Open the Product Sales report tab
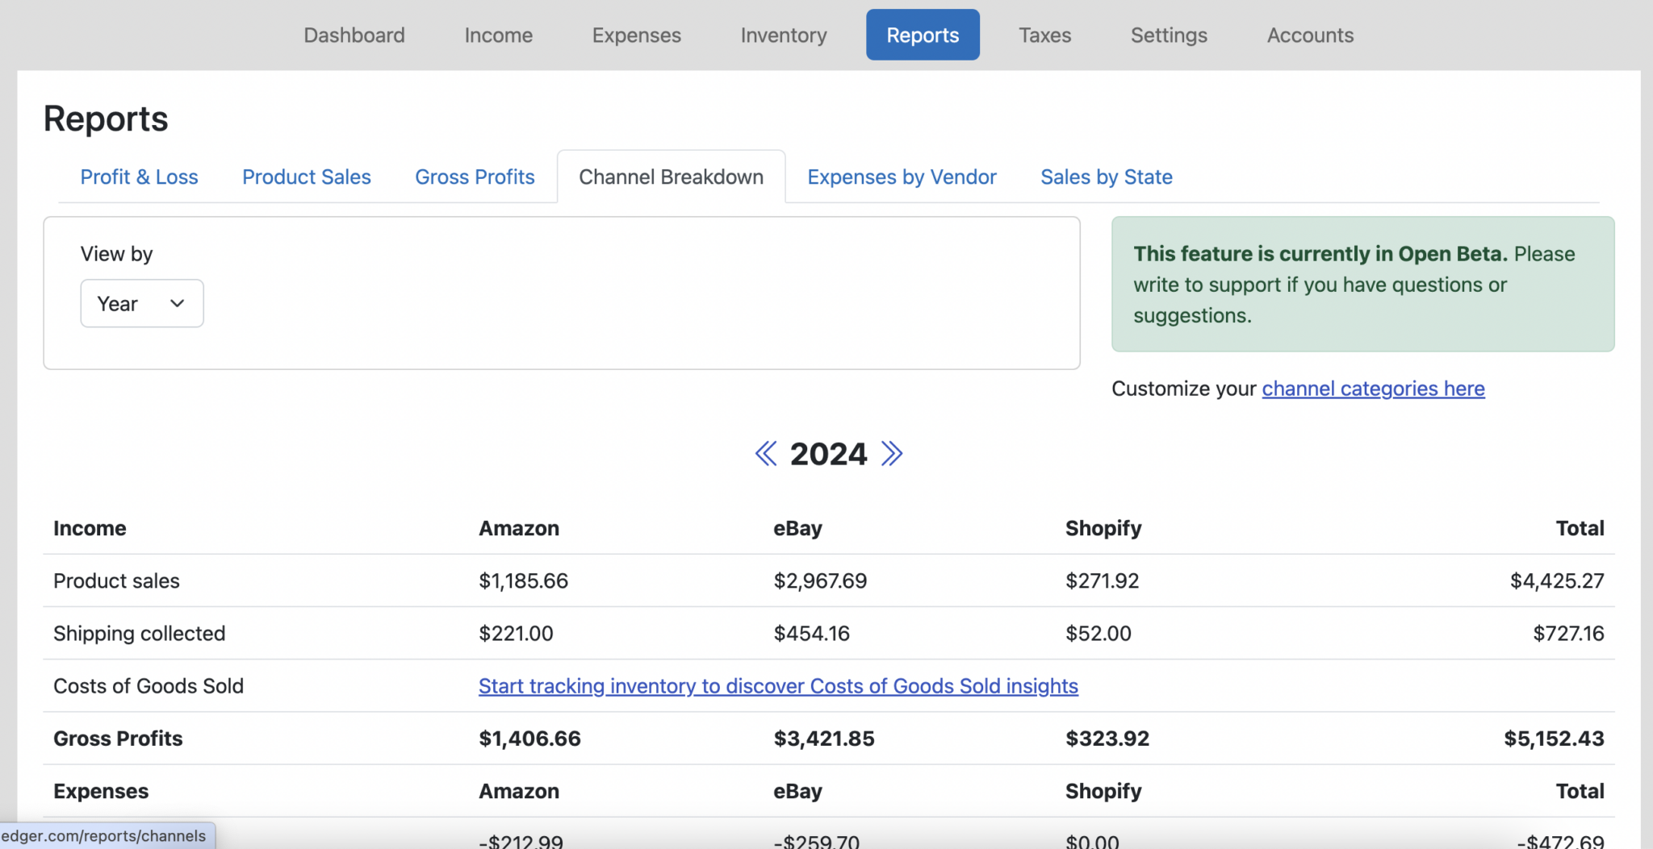1653x849 pixels. (x=307, y=177)
